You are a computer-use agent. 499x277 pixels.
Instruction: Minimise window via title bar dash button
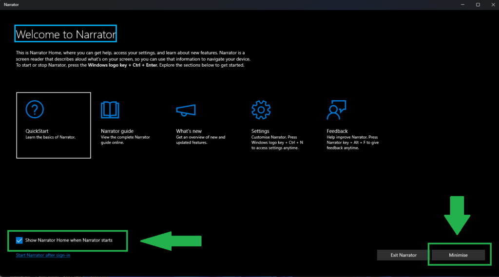coord(463,5)
